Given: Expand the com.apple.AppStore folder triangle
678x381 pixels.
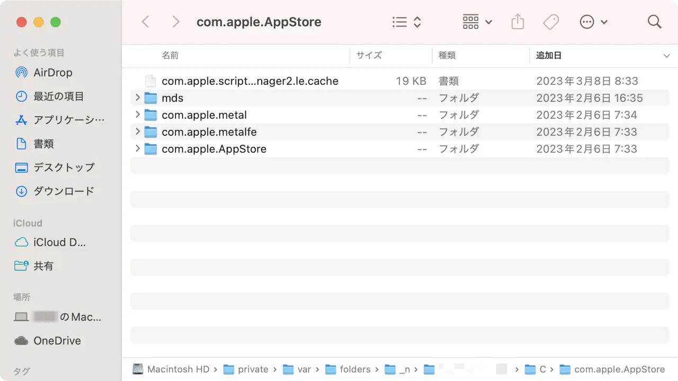Looking at the screenshot, I should coord(138,149).
